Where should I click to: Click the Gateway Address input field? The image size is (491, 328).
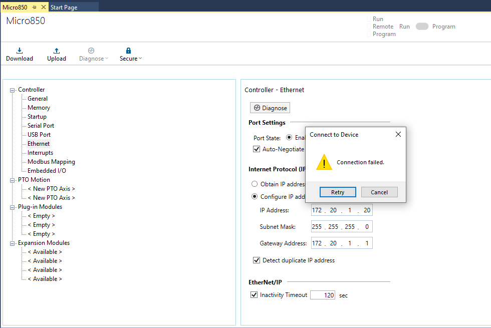tap(342, 243)
